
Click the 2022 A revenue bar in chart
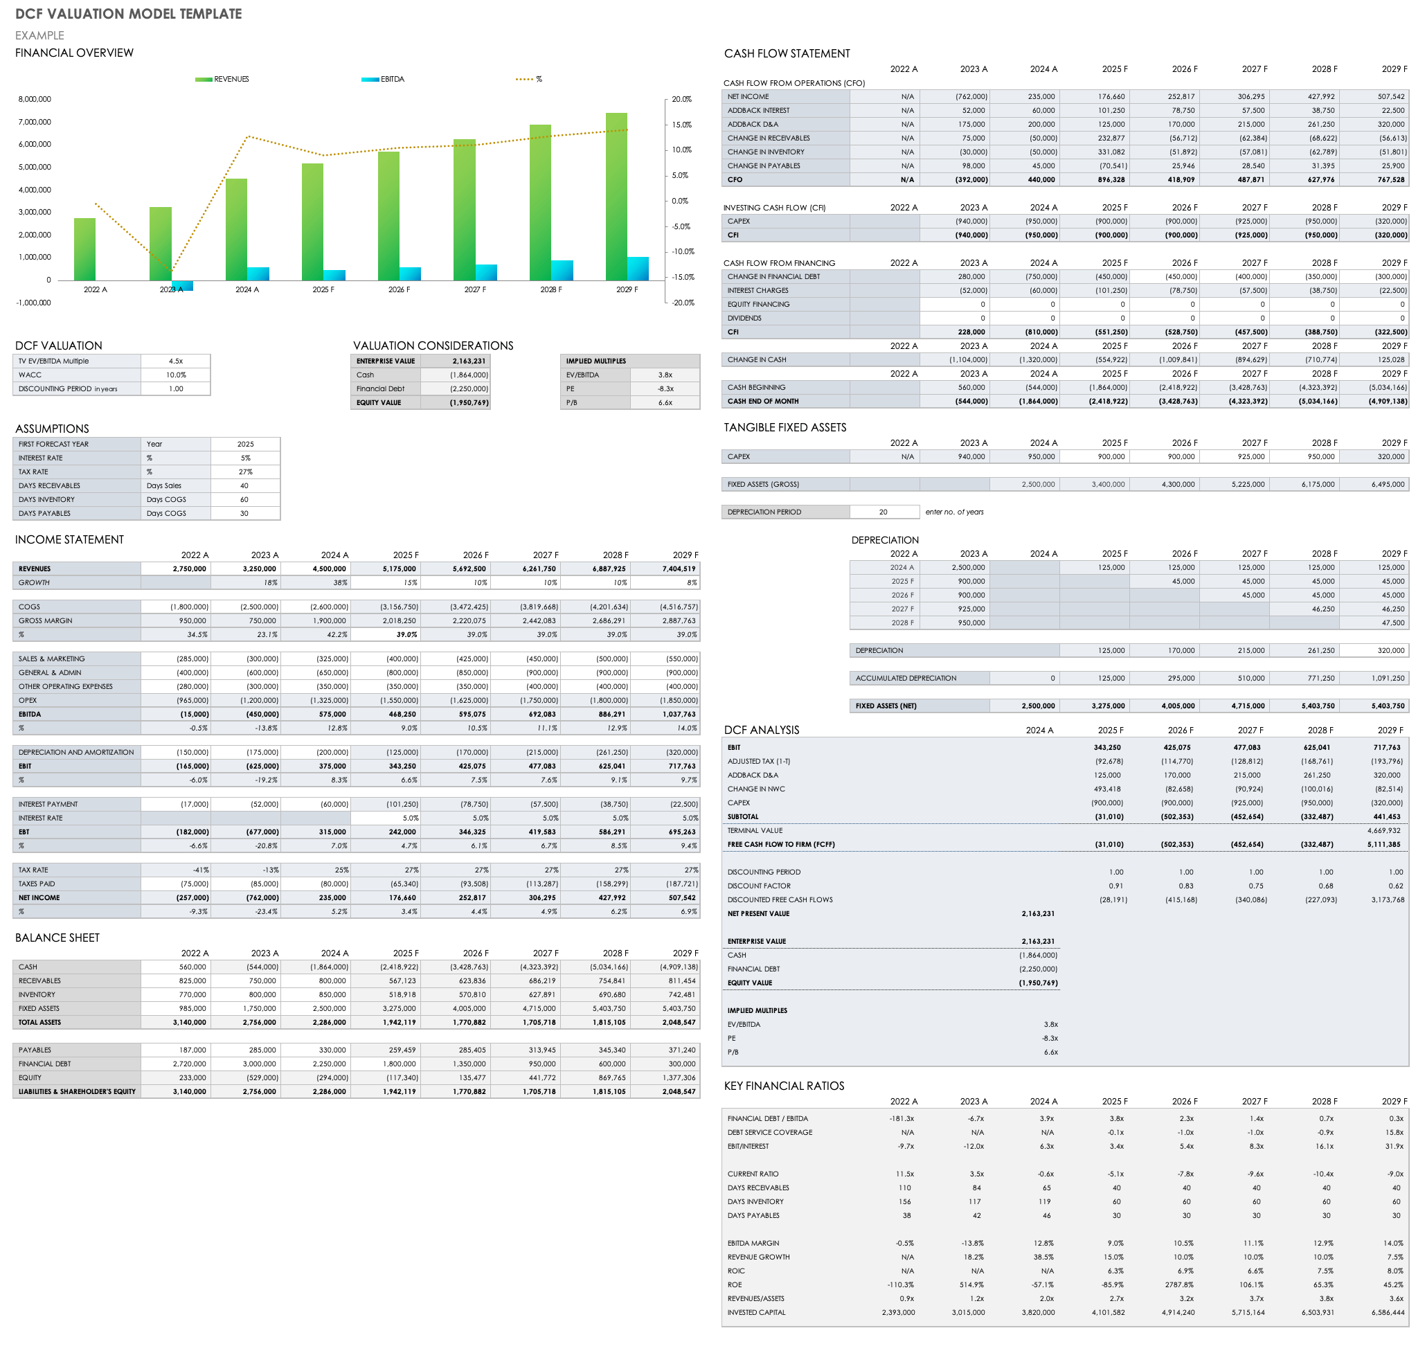[84, 249]
